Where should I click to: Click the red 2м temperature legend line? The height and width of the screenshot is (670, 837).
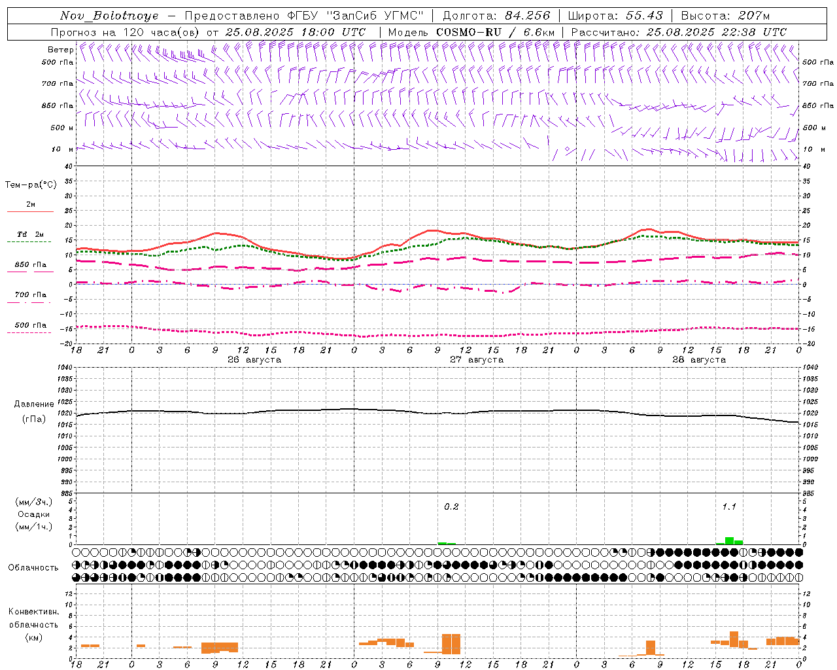click(x=30, y=212)
